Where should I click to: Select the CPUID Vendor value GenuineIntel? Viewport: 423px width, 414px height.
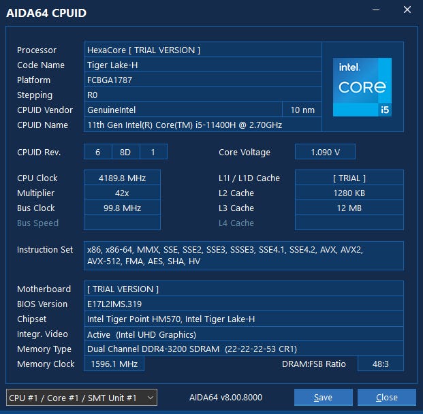(x=183, y=110)
